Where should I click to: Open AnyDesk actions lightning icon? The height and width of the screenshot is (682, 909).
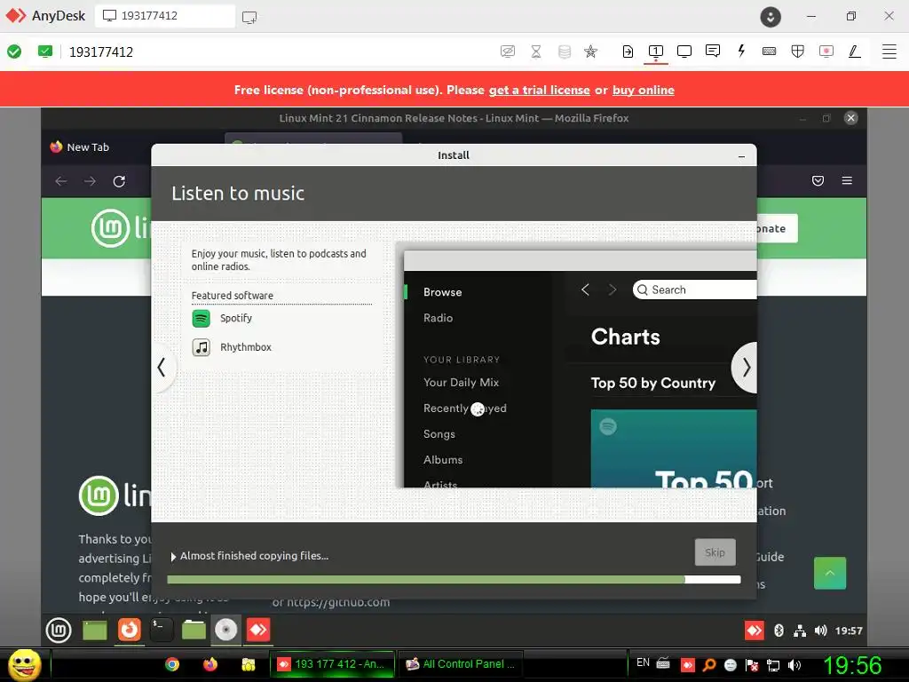tap(741, 51)
